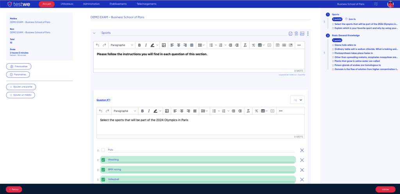Open the three-dot menu in the Sports section header
The image size is (400, 194).
(x=308, y=34)
